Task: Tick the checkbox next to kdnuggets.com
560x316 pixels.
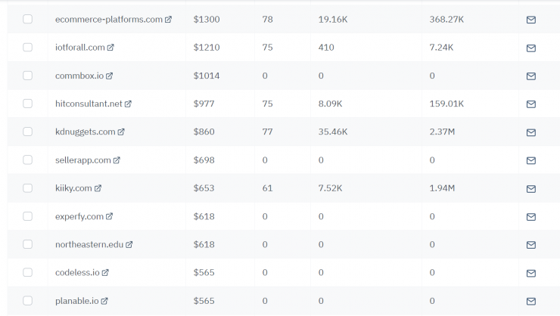Action: (28, 132)
